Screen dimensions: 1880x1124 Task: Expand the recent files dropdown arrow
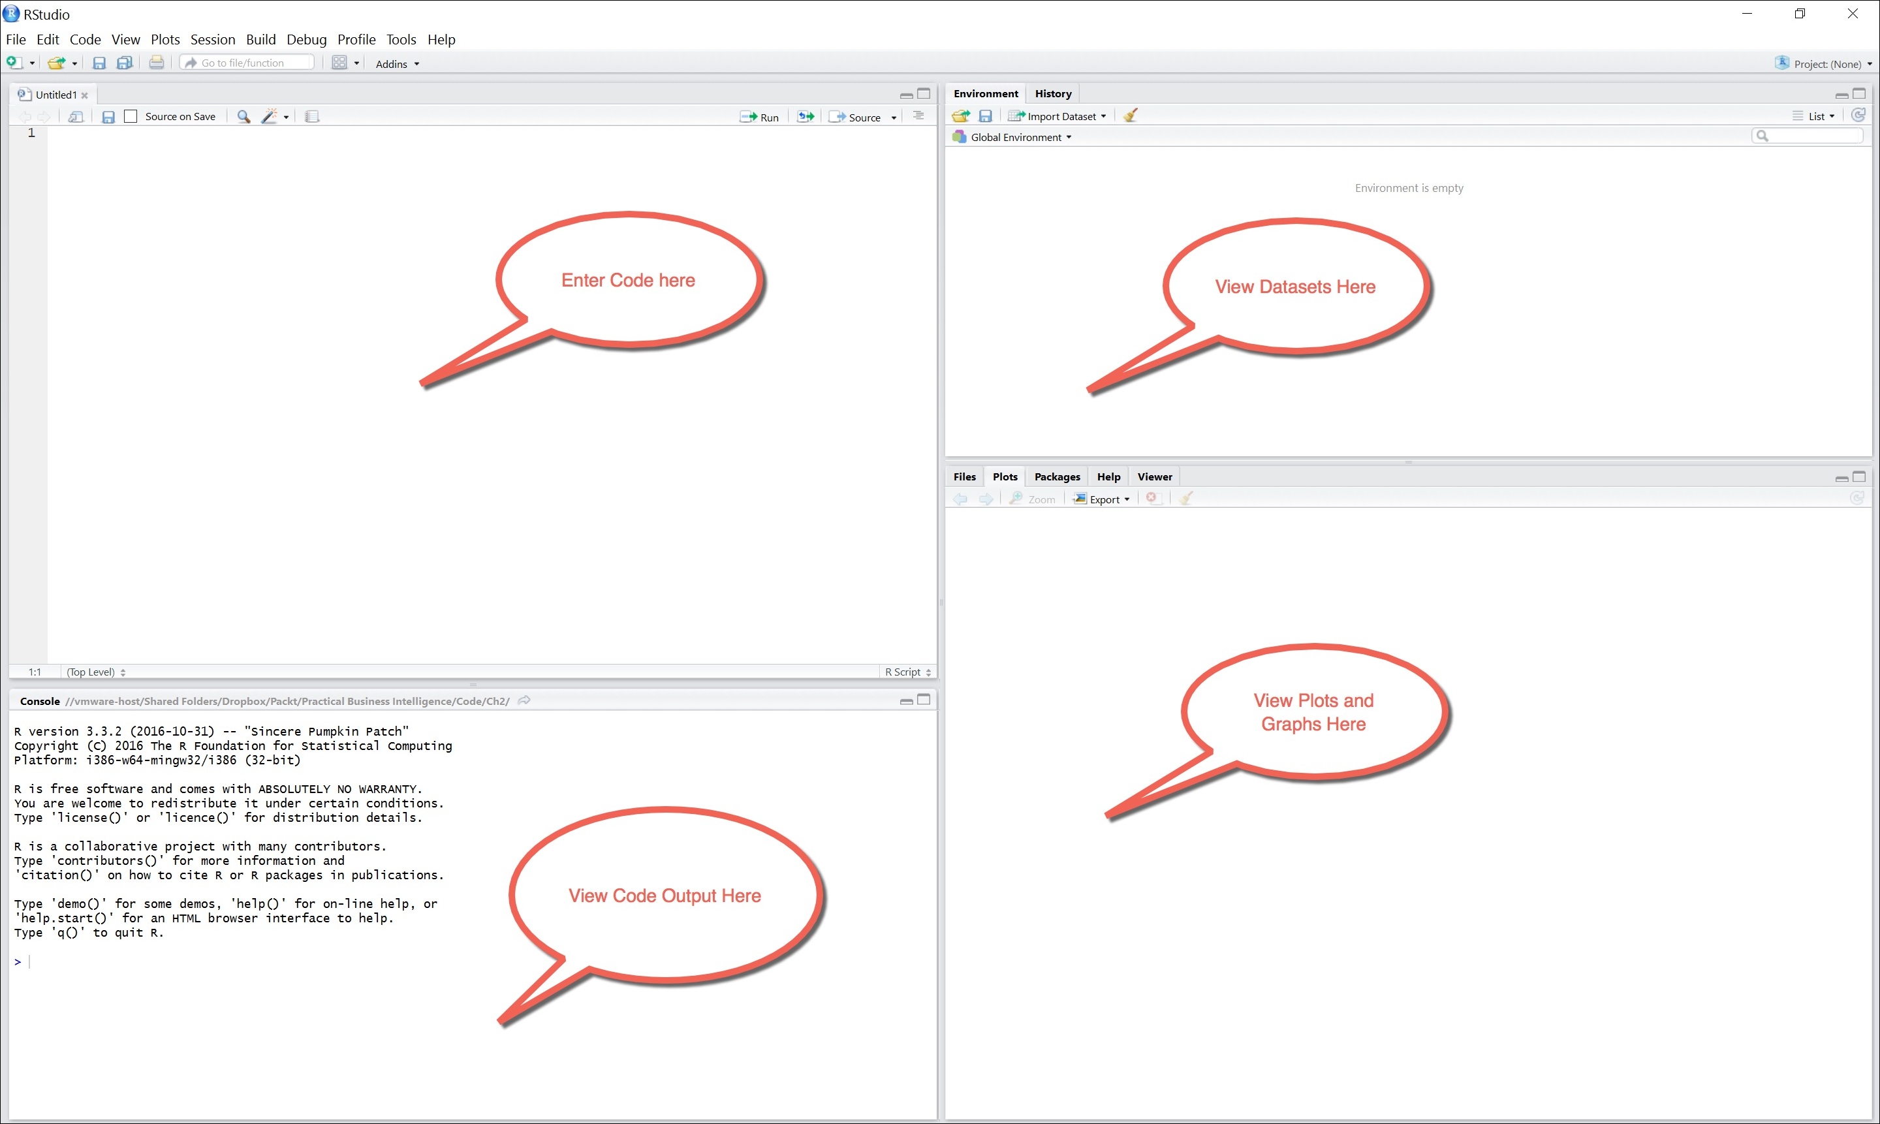tap(74, 63)
